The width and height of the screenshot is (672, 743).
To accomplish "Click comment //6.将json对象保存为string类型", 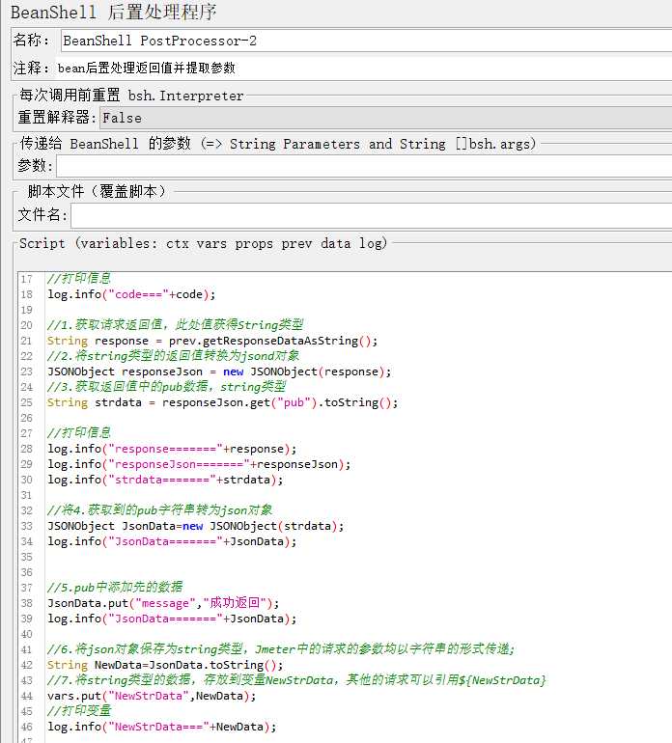I will (x=281, y=649).
